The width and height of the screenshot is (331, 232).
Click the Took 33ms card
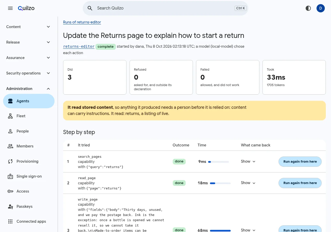pyautogui.click(x=294, y=77)
